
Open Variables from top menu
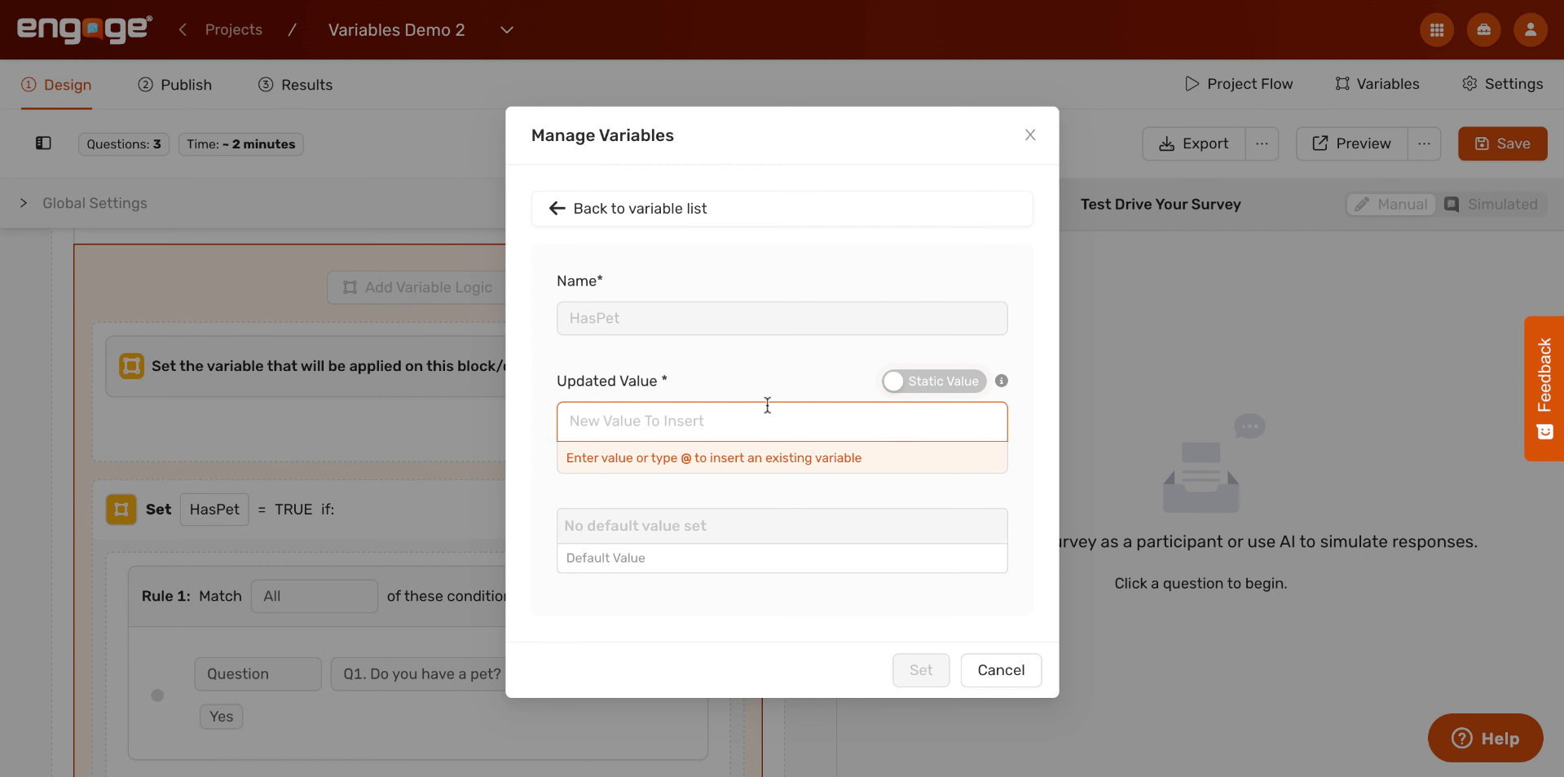tap(1377, 84)
